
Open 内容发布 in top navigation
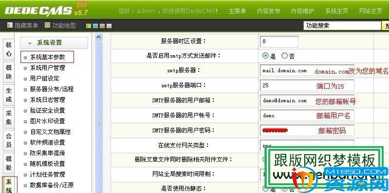(x=268, y=11)
